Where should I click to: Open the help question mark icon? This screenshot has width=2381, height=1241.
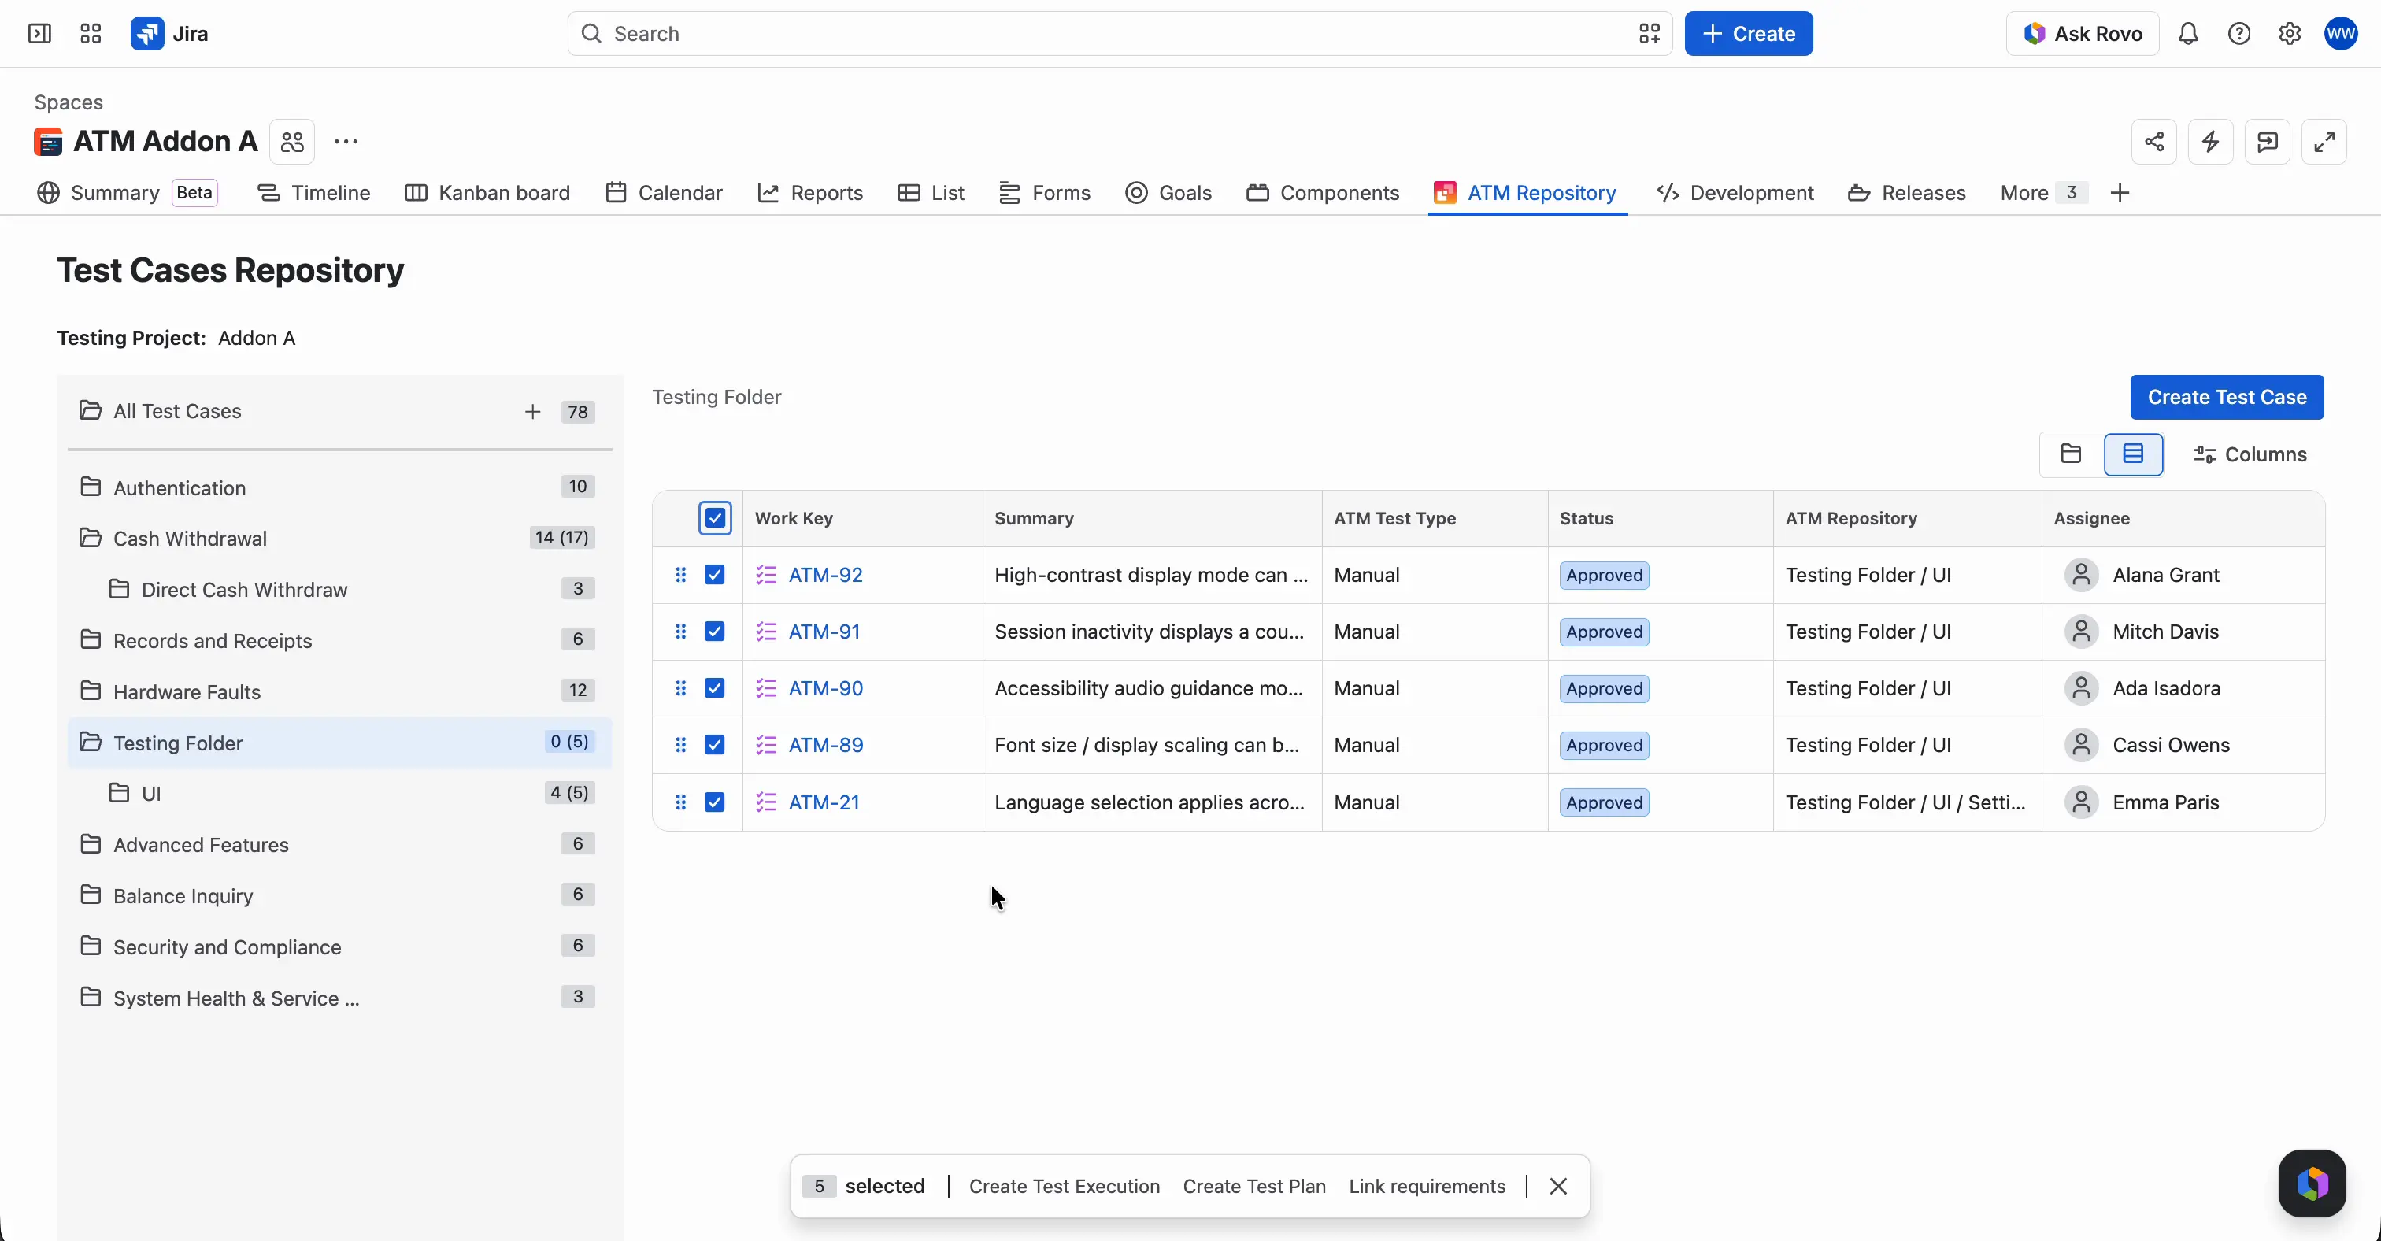coord(2238,34)
